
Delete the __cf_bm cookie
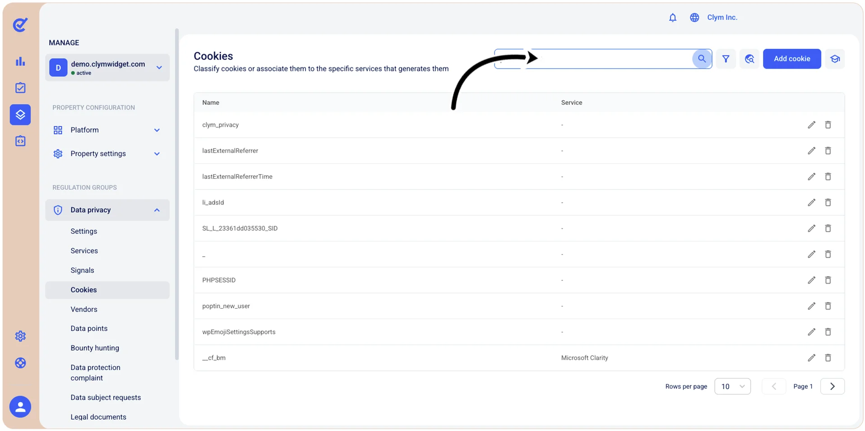coord(828,358)
